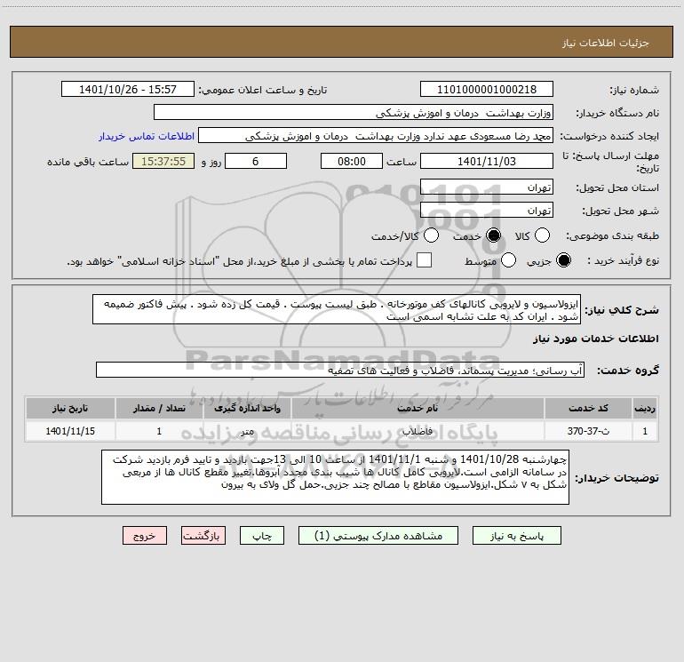Click the اطلاعات خدمات مورد نیاز heading
The image size is (684, 662).
(595, 339)
